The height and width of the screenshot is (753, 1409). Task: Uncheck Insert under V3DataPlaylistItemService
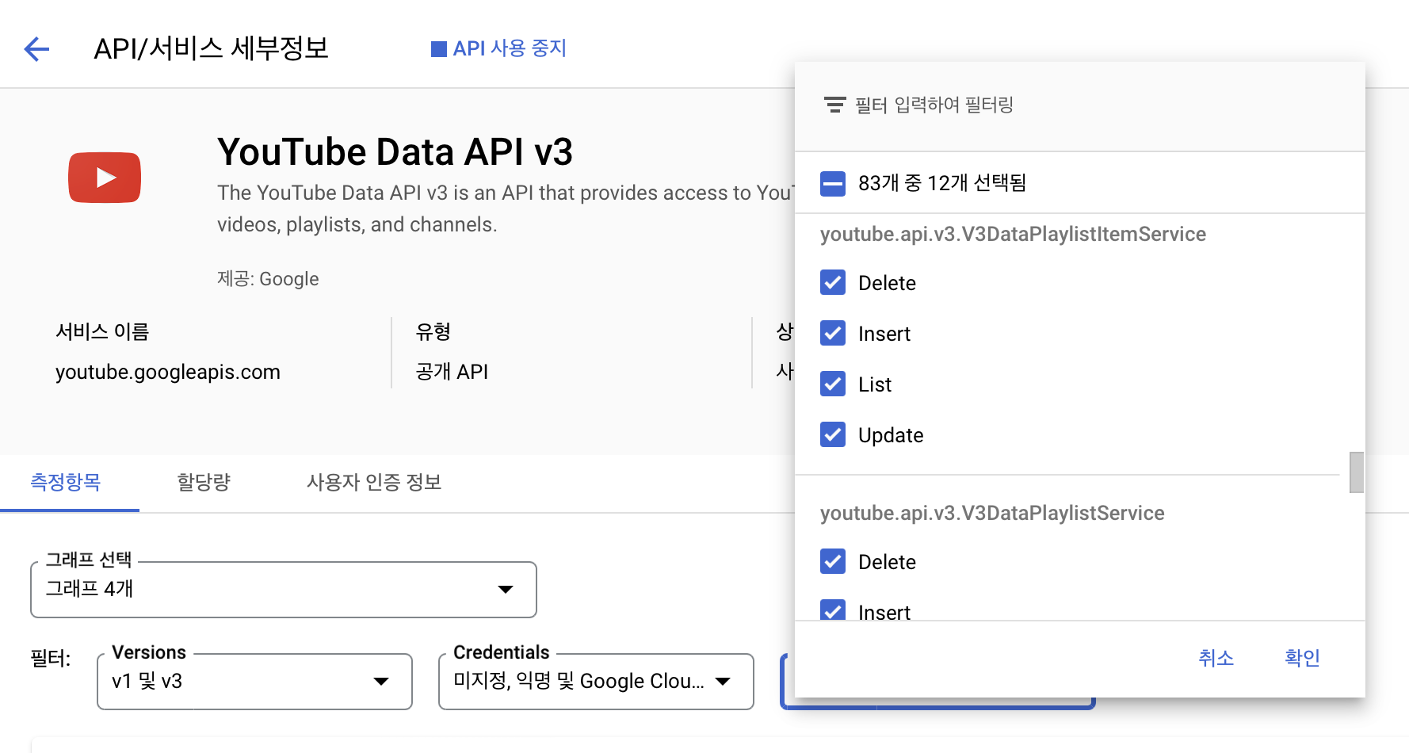833,333
